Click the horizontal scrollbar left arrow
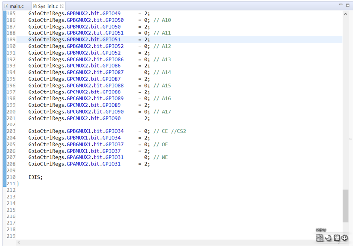353x246 pixels. 19,242
